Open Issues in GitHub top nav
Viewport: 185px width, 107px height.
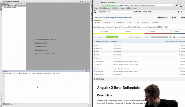tap(145, 12)
